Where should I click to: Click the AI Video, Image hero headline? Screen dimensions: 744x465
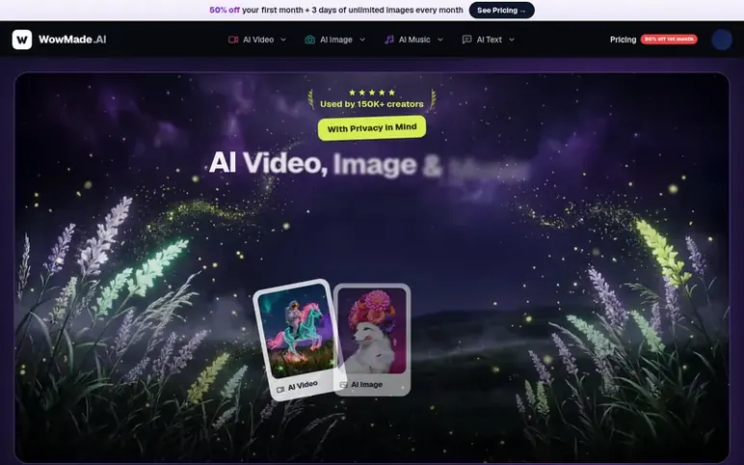[x=369, y=164]
